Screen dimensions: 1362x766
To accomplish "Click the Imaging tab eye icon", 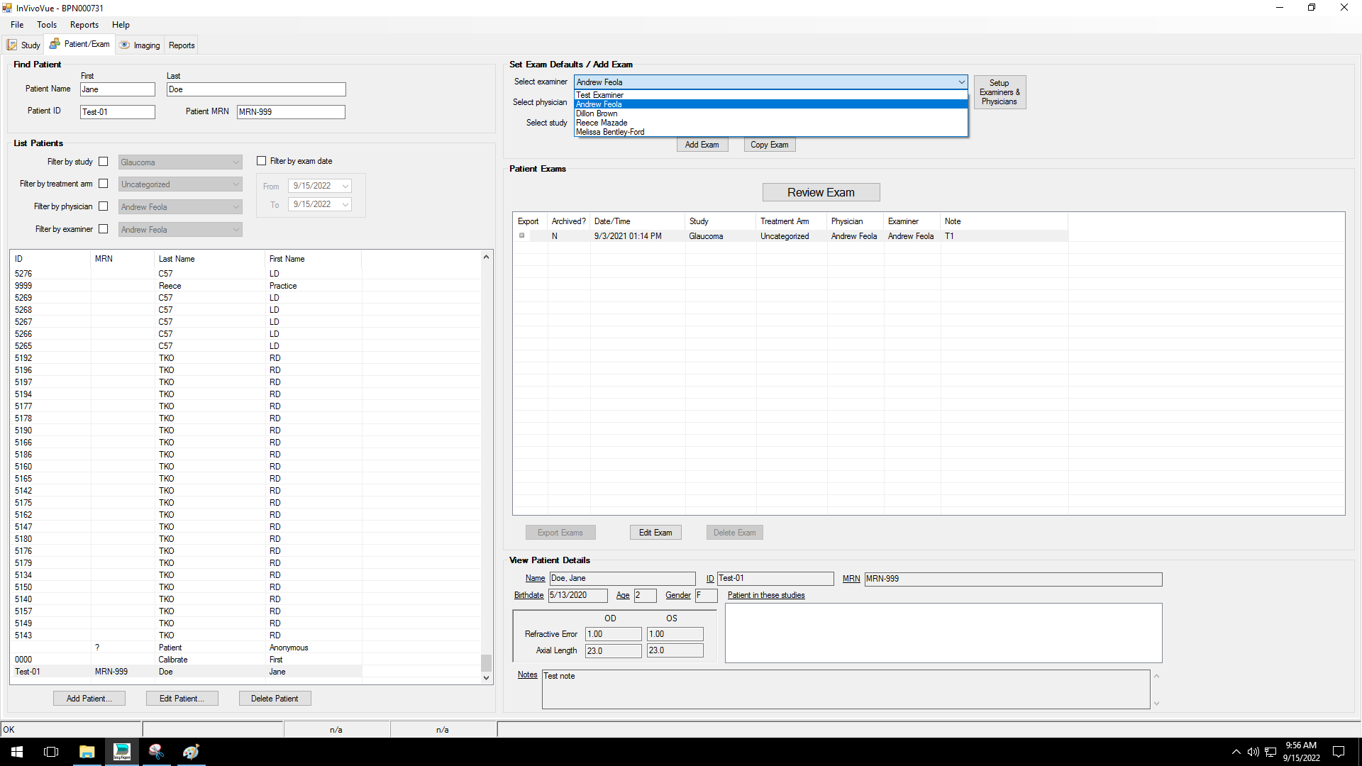I will tap(125, 45).
